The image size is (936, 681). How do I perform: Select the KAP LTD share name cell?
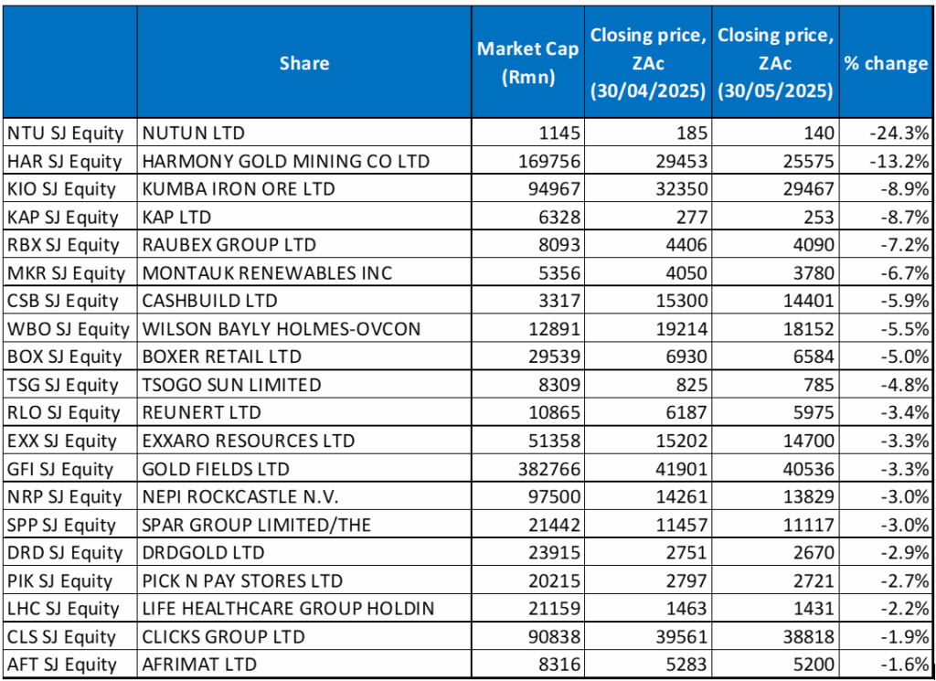tap(304, 217)
